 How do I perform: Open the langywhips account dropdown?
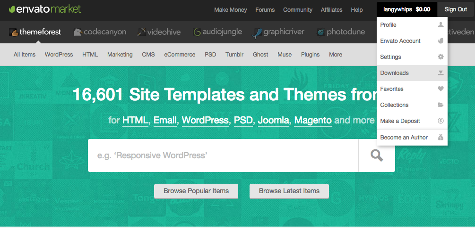[x=407, y=9]
